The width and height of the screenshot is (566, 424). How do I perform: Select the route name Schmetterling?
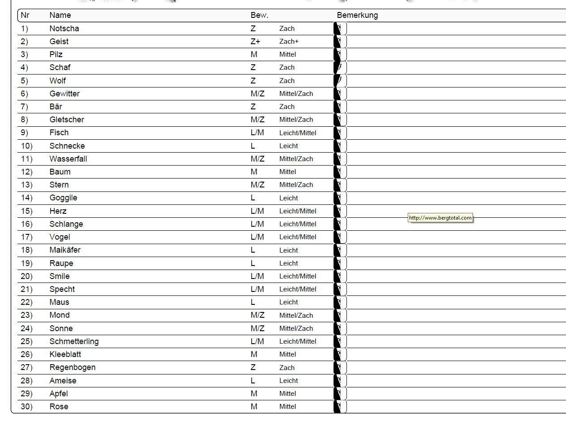pos(74,341)
